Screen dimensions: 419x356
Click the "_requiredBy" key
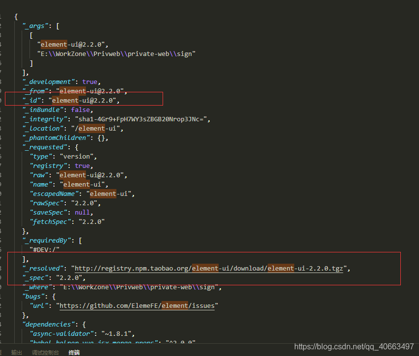(x=47, y=241)
